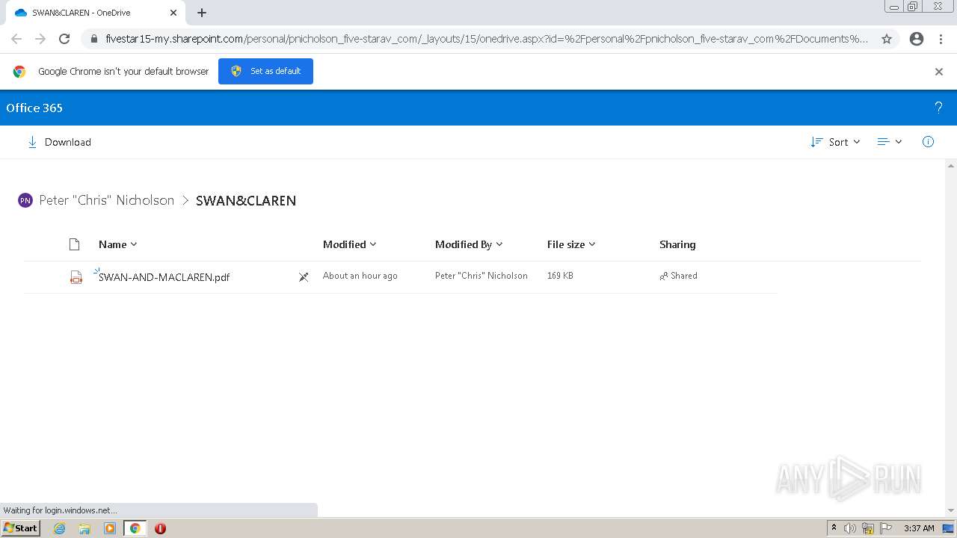Click the PN profile avatar icon
The image size is (957, 538).
click(x=25, y=200)
